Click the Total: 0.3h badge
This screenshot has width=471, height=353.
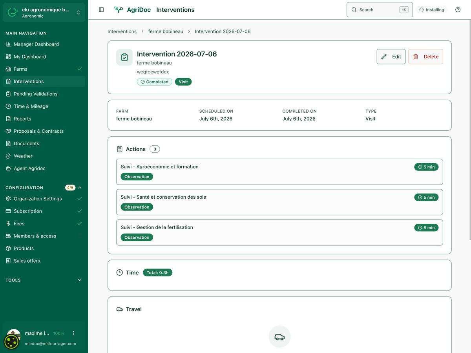click(157, 273)
